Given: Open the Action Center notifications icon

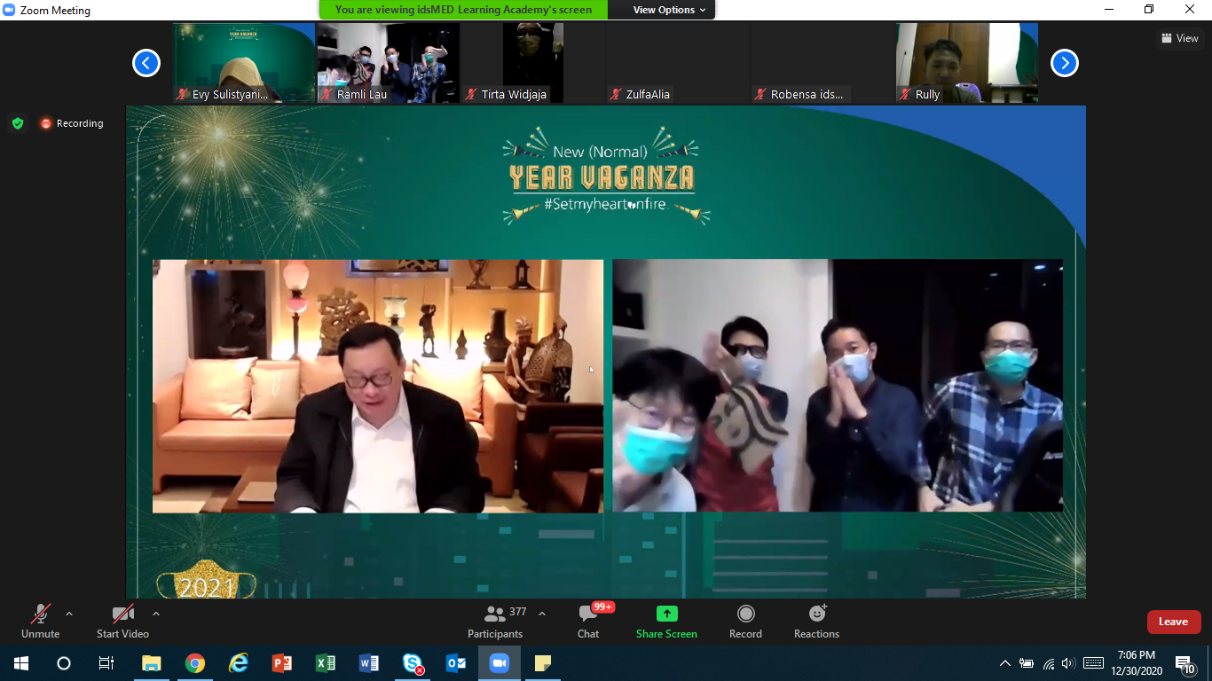Looking at the screenshot, I should point(1185,662).
